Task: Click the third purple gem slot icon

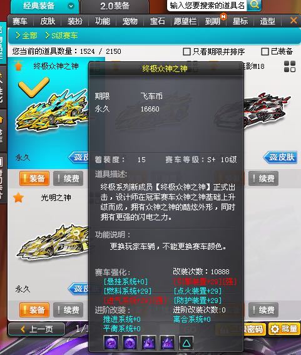Action: [x=148, y=342]
